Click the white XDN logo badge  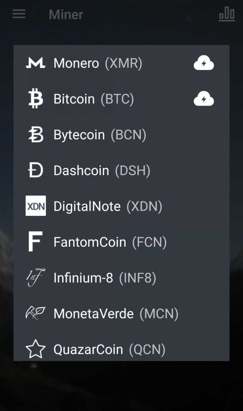(x=36, y=206)
